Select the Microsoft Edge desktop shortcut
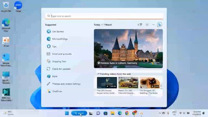 [x=6, y=25]
